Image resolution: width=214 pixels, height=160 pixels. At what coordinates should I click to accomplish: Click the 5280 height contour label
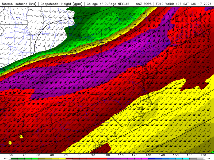(x=71, y=18)
